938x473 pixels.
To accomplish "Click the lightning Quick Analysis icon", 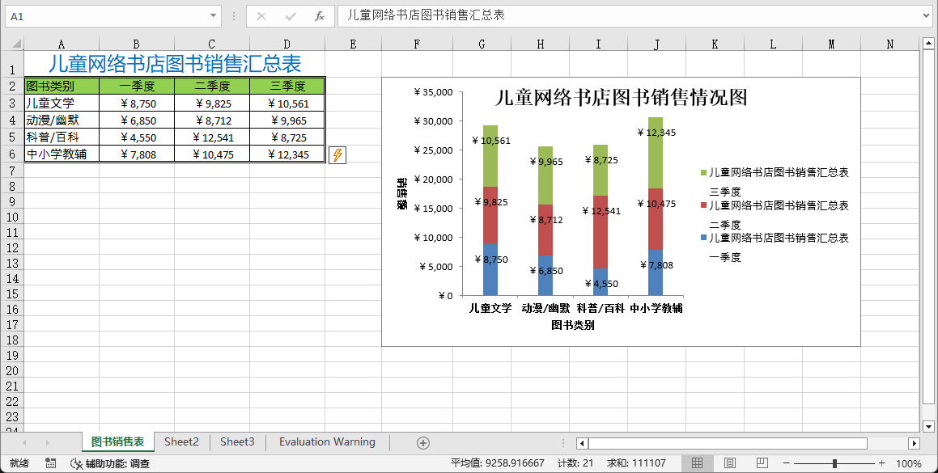I will (x=337, y=155).
